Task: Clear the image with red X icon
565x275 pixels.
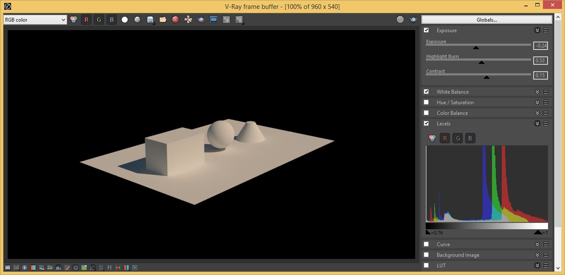Action: click(175, 19)
